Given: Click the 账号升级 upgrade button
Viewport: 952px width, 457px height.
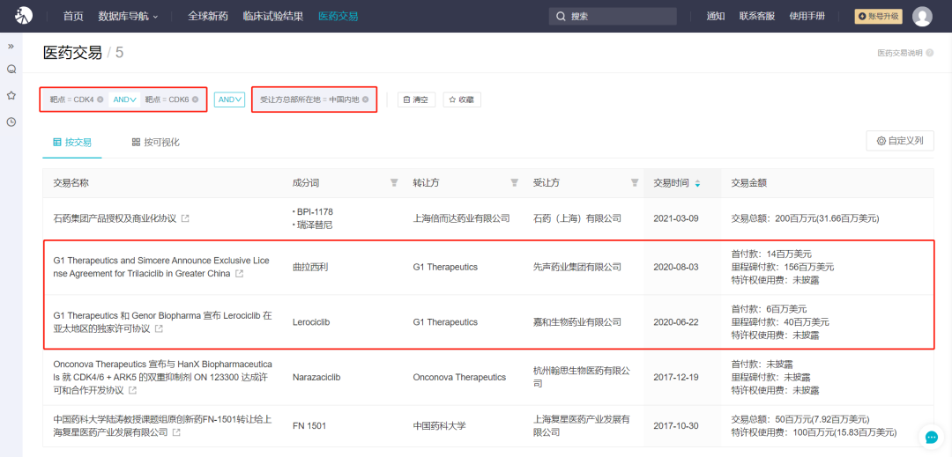Looking at the screenshot, I should 879,17.
